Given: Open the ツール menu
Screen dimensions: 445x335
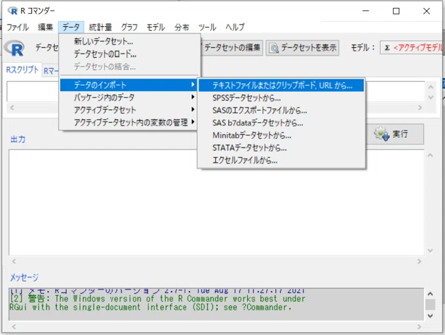Looking at the screenshot, I should click(x=207, y=28).
